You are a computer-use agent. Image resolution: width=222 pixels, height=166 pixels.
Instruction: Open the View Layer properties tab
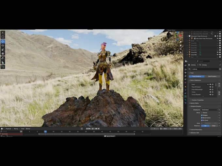[185, 76]
